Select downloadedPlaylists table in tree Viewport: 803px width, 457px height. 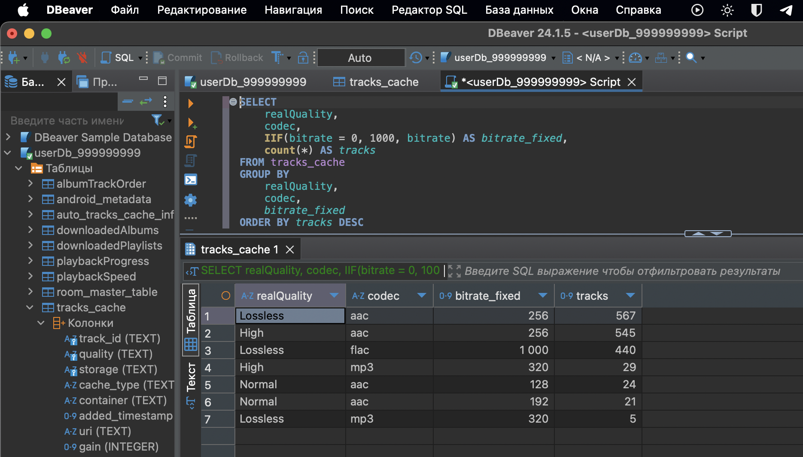(109, 246)
